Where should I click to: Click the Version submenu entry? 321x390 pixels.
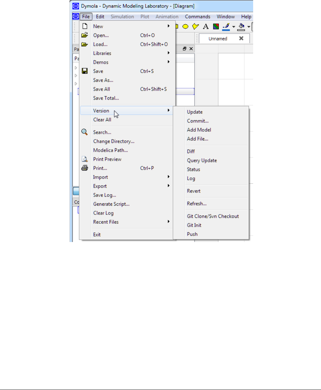[x=127, y=111]
